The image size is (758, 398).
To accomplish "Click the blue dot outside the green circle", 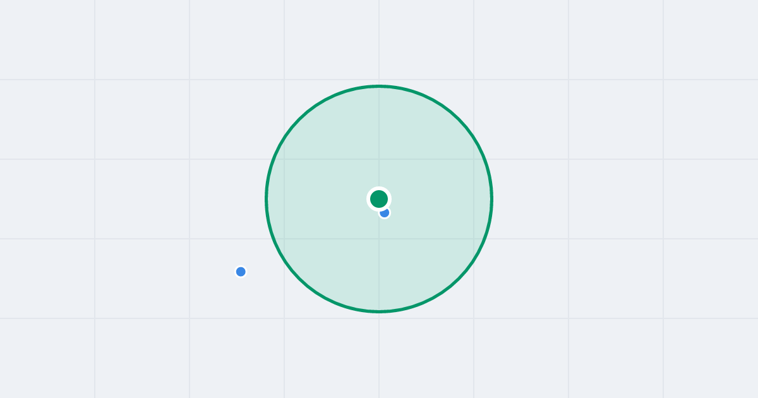I will click(x=241, y=272).
